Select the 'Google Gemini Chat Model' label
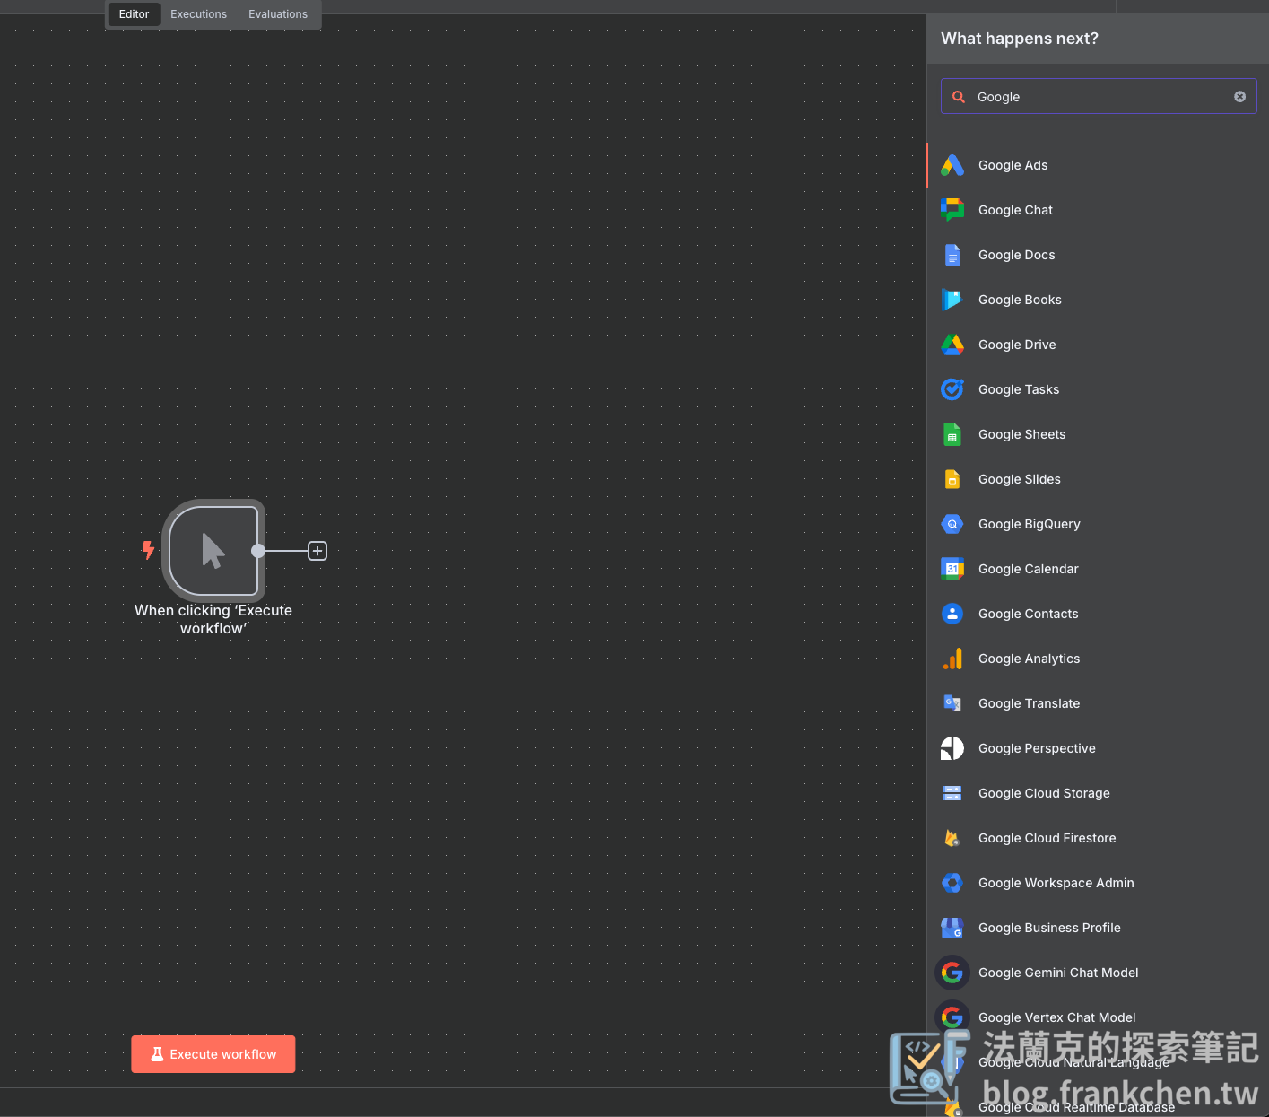1269x1117 pixels. click(x=1059, y=973)
